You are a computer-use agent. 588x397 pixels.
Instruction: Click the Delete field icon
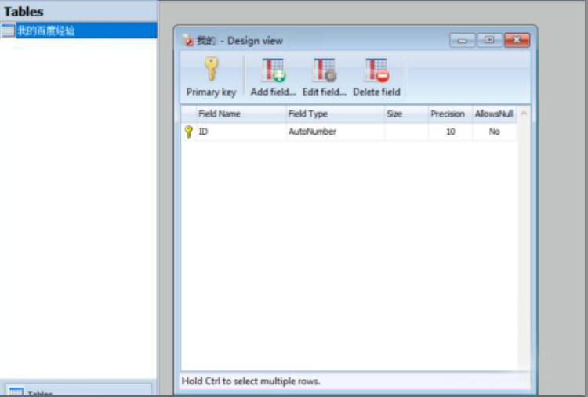coord(376,70)
